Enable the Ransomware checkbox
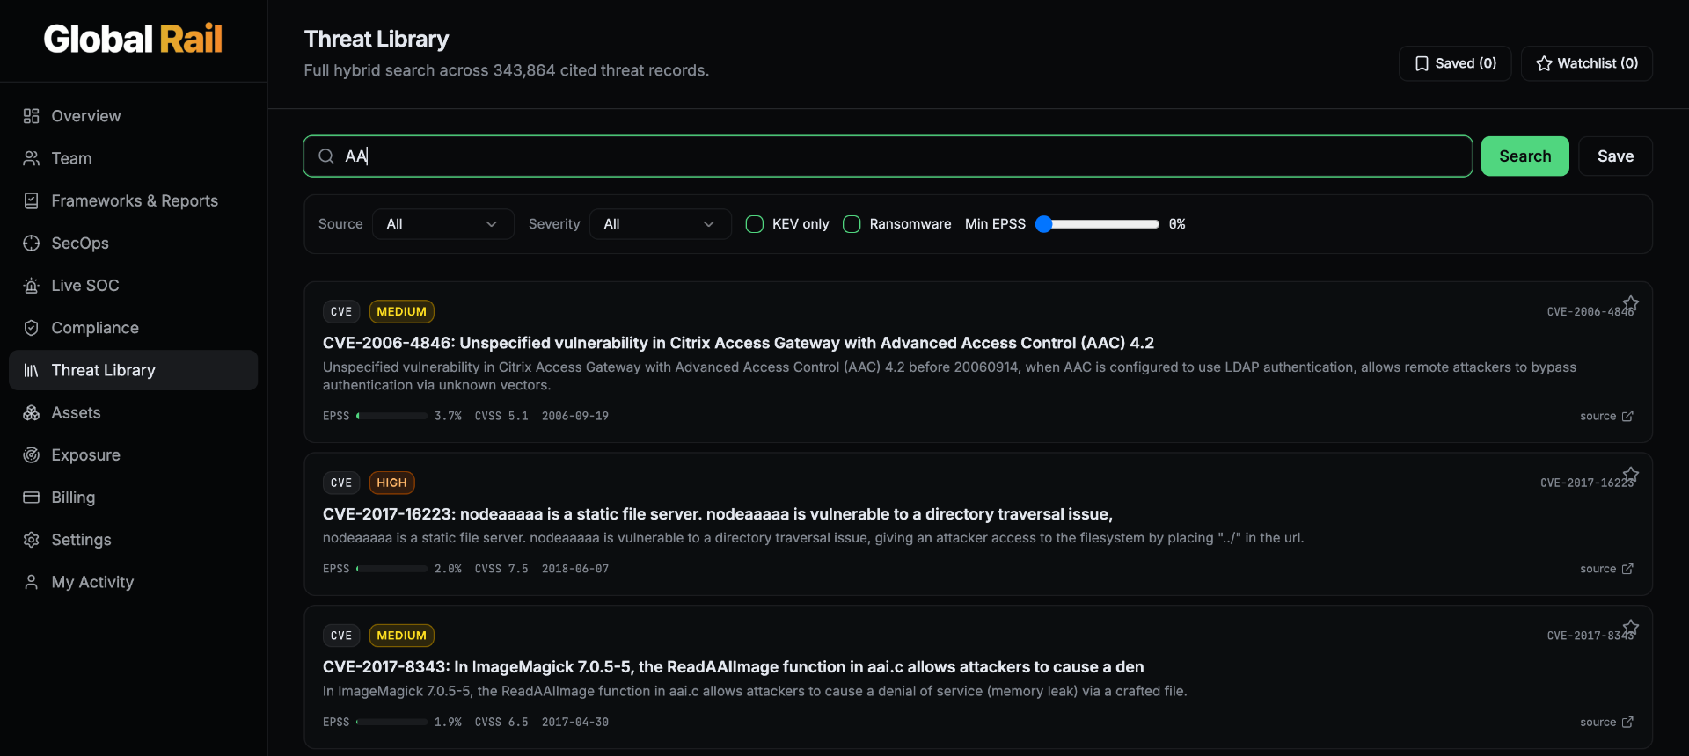Viewport: 1689px width, 756px height. click(x=852, y=224)
